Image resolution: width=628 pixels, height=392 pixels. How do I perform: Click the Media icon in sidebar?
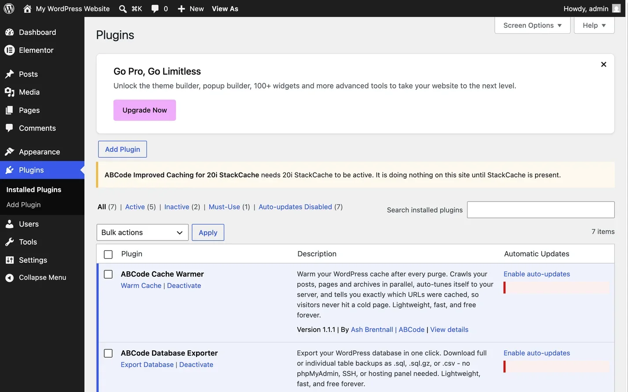(x=9, y=92)
